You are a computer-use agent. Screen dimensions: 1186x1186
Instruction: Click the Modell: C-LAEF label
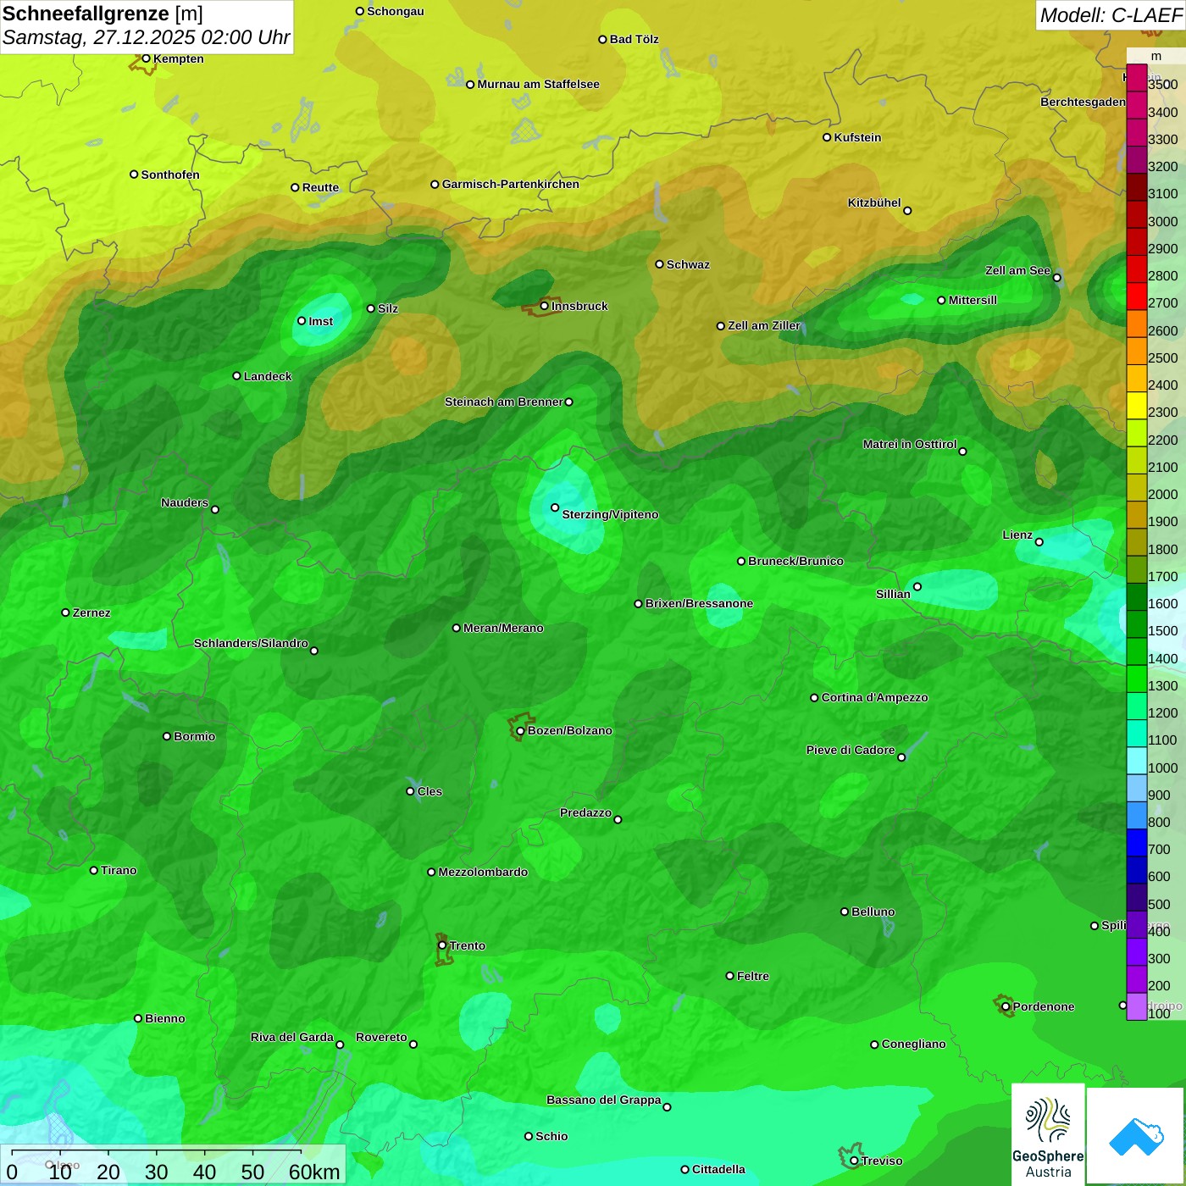tap(1110, 15)
